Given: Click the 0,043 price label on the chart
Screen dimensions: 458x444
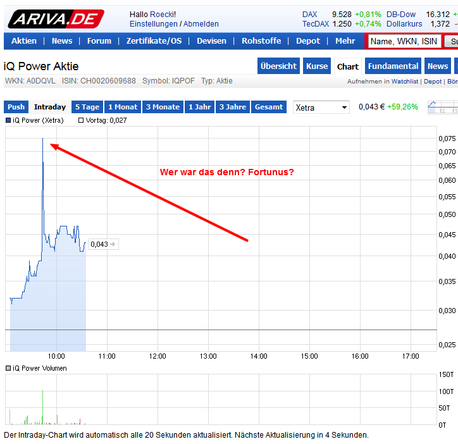Looking at the screenshot, I should [x=103, y=244].
